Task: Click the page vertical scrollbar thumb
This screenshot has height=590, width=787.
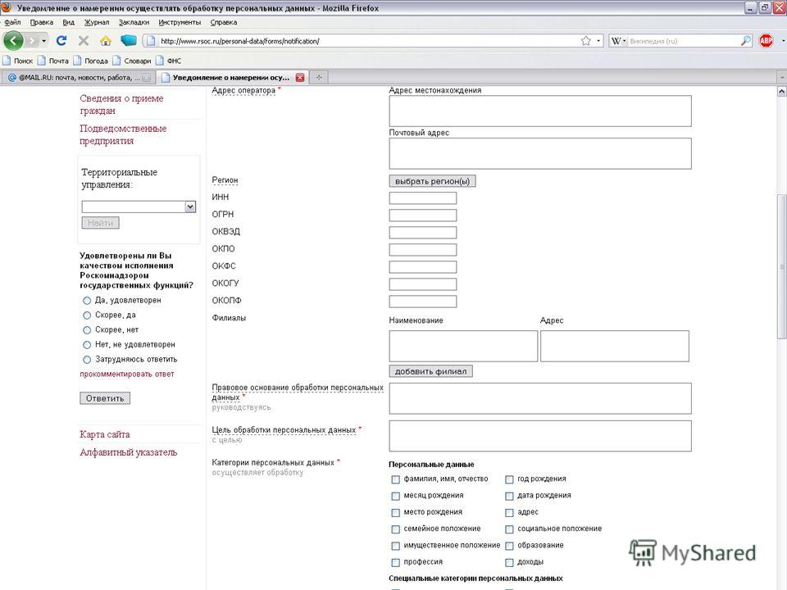Action: [x=781, y=267]
